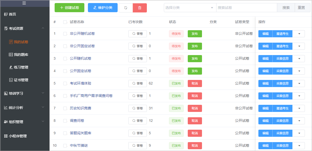
Task: Click magnifier icon in 中秋节猜谜 答卷 button
Action: (134, 146)
